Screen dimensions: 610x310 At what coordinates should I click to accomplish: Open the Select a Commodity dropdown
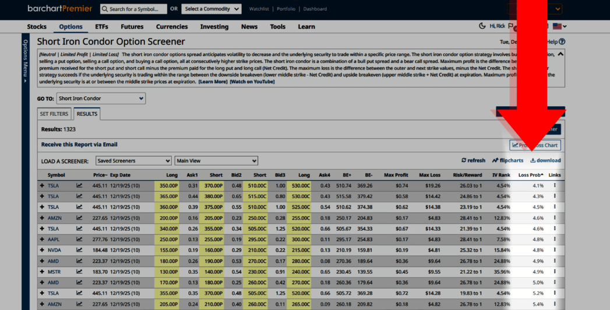(x=211, y=9)
